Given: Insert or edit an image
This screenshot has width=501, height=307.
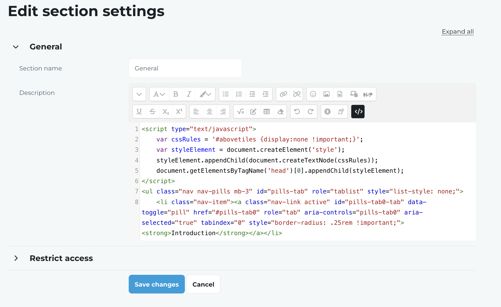Looking at the screenshot, I should pos(327,94).
